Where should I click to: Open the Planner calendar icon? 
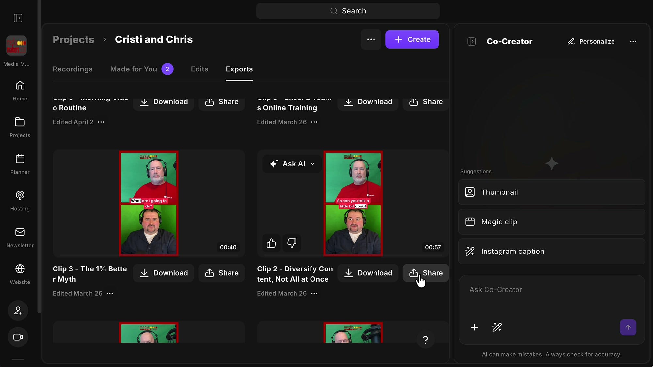(x=20, y=164)
